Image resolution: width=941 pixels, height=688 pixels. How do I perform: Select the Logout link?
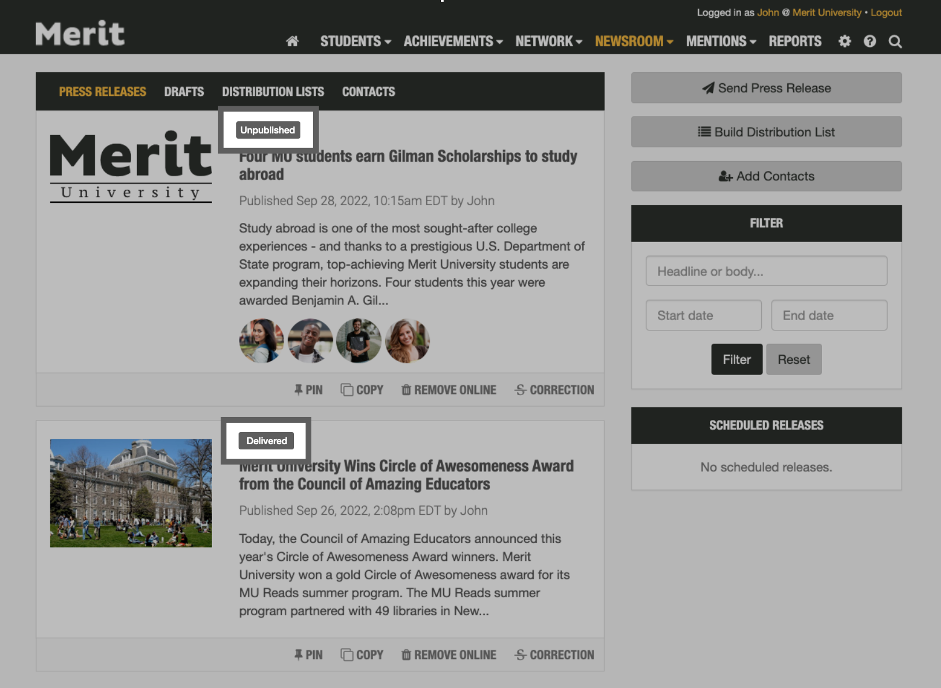tap(886, 12)
